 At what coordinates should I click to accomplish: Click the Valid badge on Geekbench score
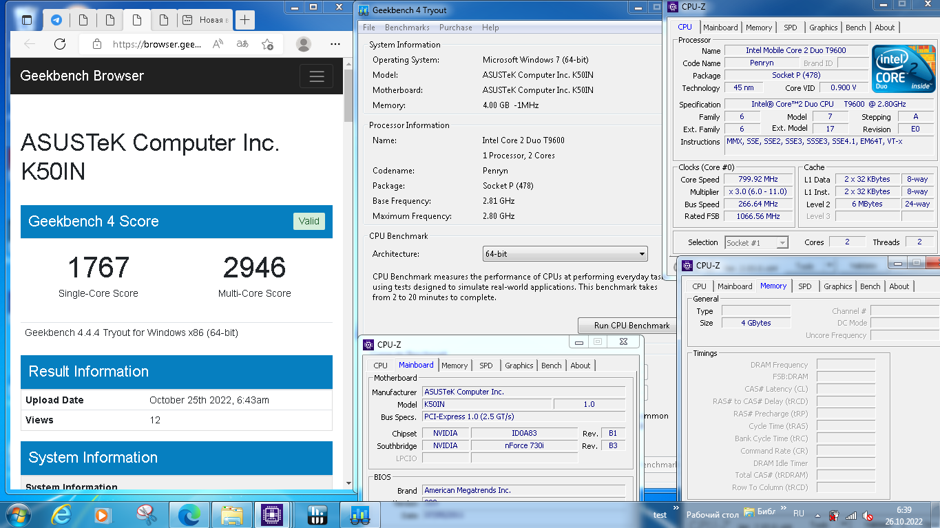[x=309, y=221]
